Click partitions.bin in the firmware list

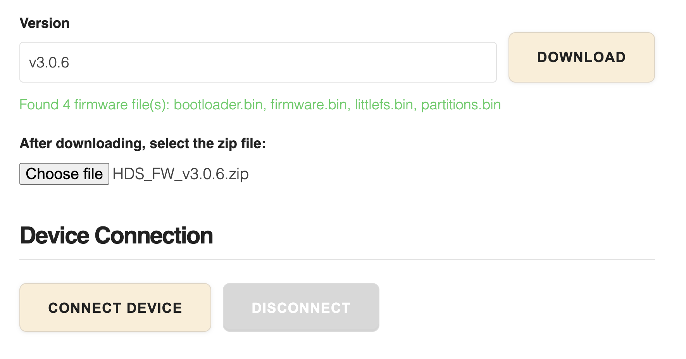pyautogui.click(x=461, y=105)
